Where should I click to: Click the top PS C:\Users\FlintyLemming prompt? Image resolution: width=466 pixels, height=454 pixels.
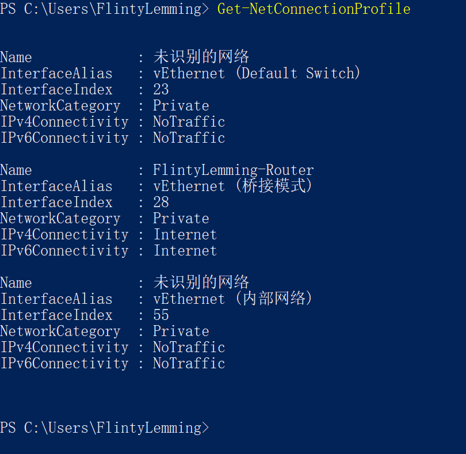105,9
